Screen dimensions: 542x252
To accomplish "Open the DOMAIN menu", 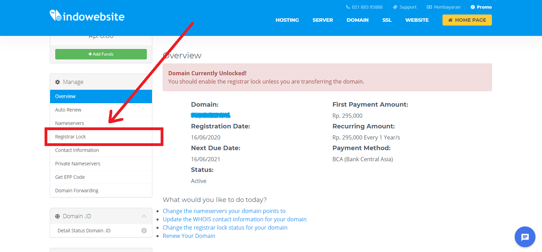I will [x=358, y=20].
